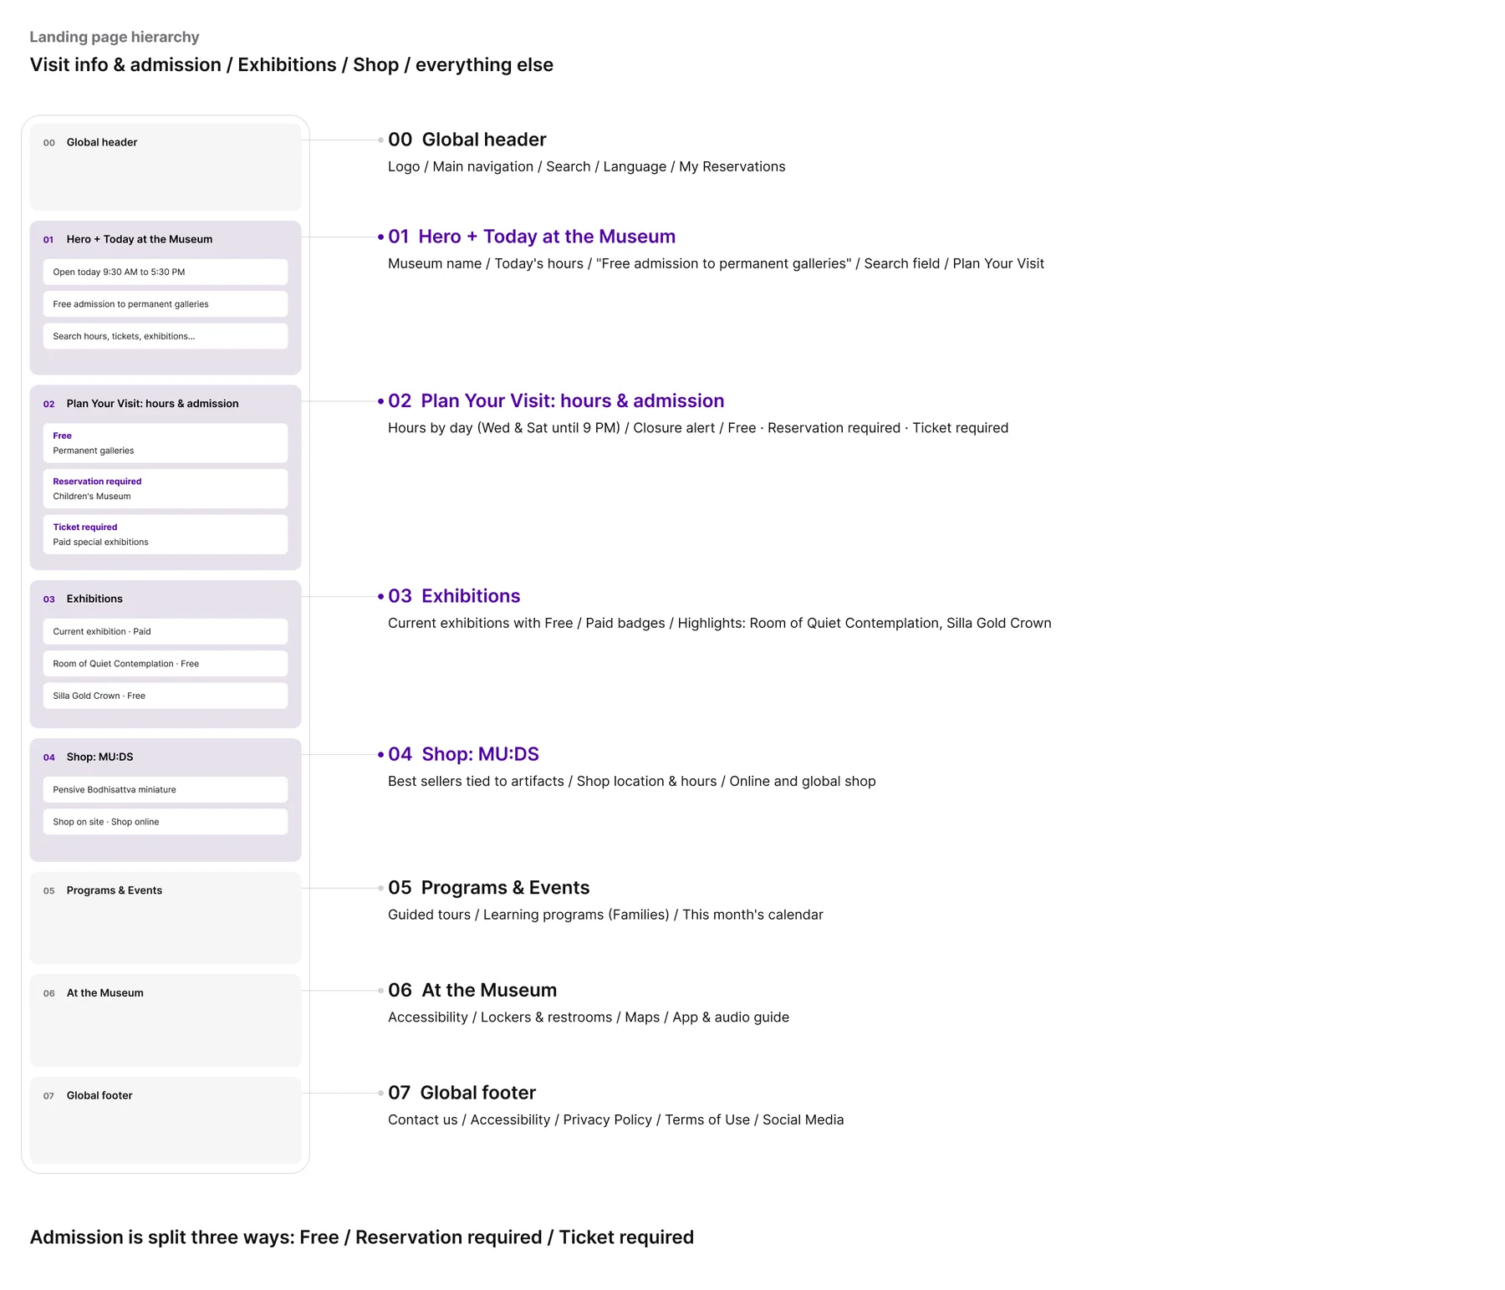This screenshot has height=1290, width=1505.
Task: Click the wireframe '04 Shop: MU:DS' title
Action: (x=88, y=757)
